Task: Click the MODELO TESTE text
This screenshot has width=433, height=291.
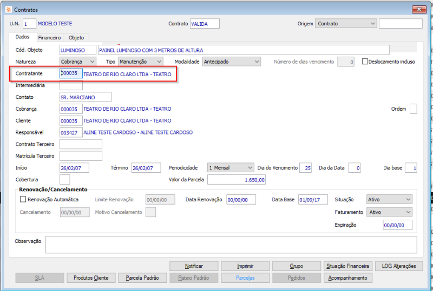Action: click(x=55, y=24)
